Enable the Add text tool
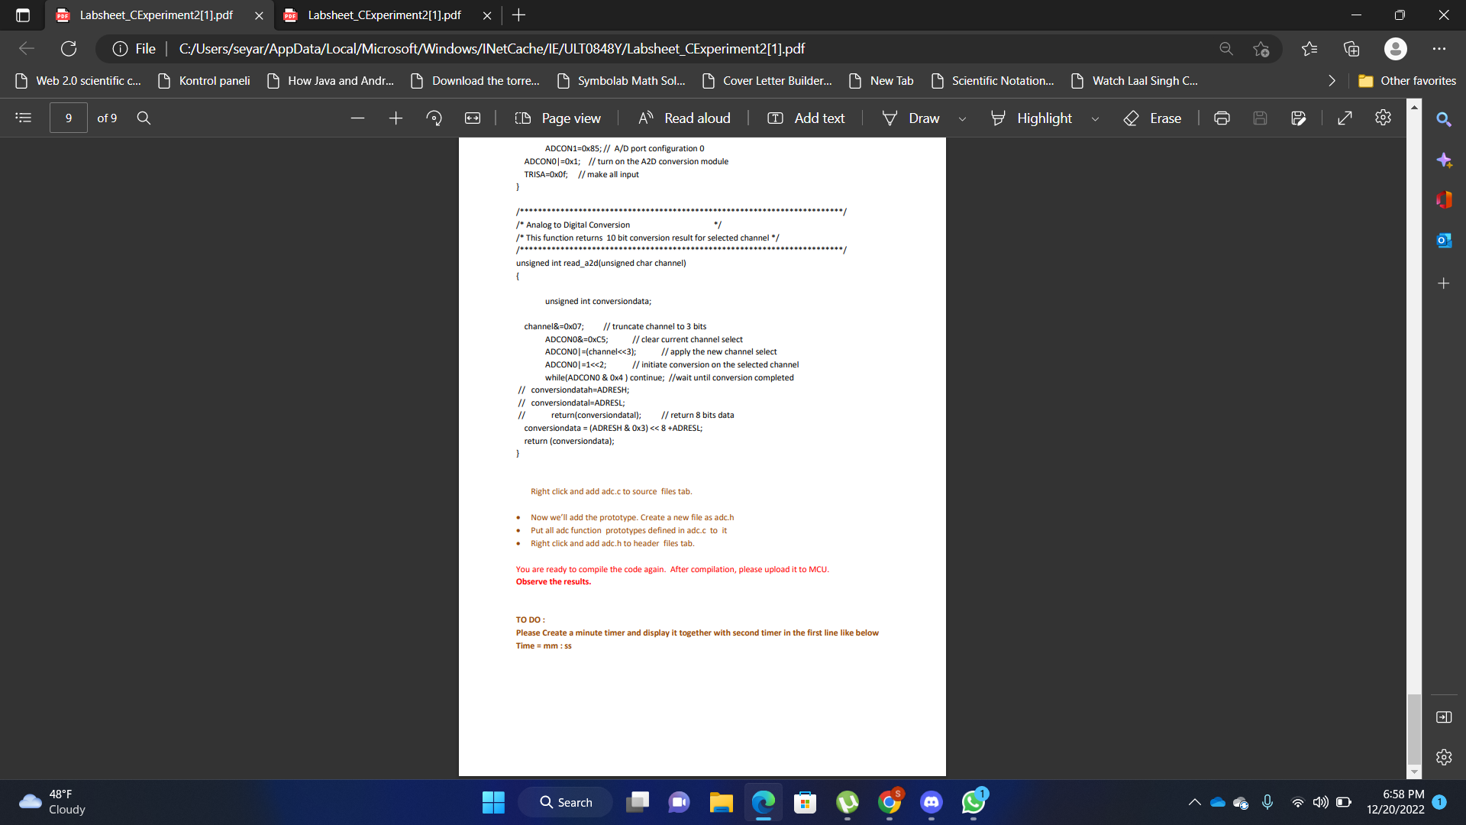This screenshot has width=1466, height=825. (806, 118)
